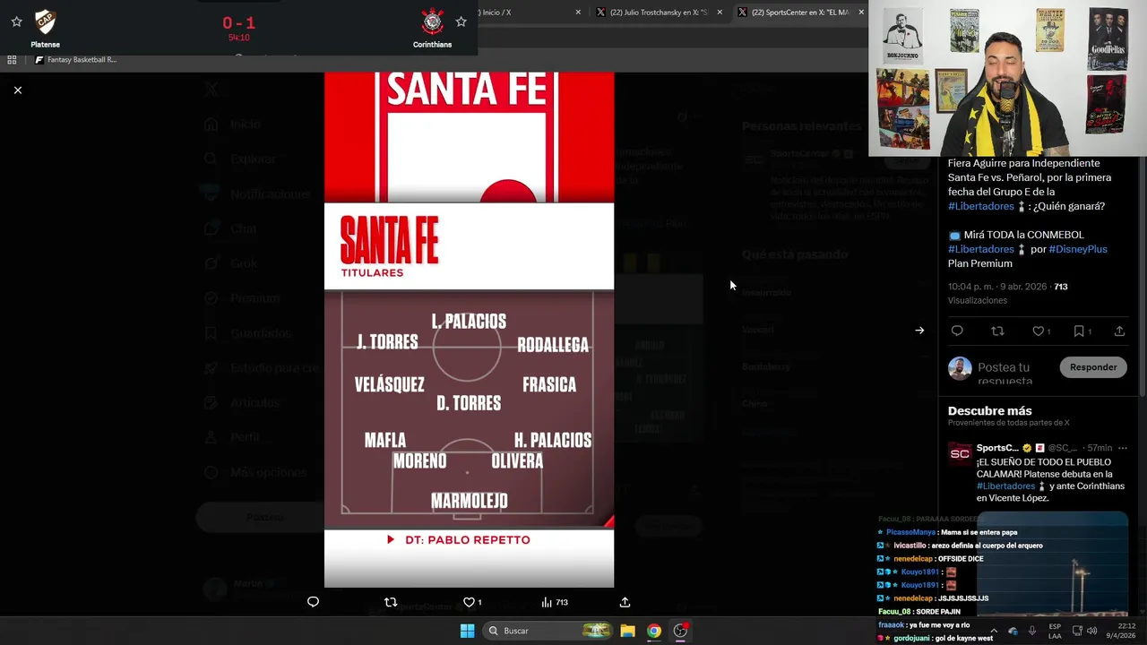Screen dimensions: 1147x645
Task: Click the ESP LAA language indicator
Action: point(1055,631)
